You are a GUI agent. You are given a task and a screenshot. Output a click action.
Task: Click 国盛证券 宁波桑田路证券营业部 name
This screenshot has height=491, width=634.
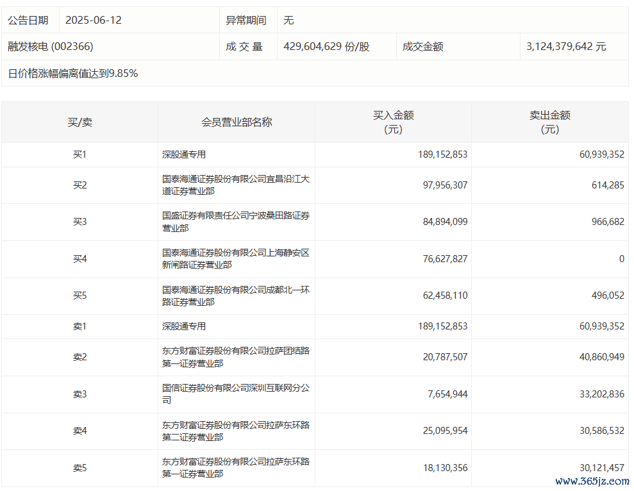pos(236,222)
